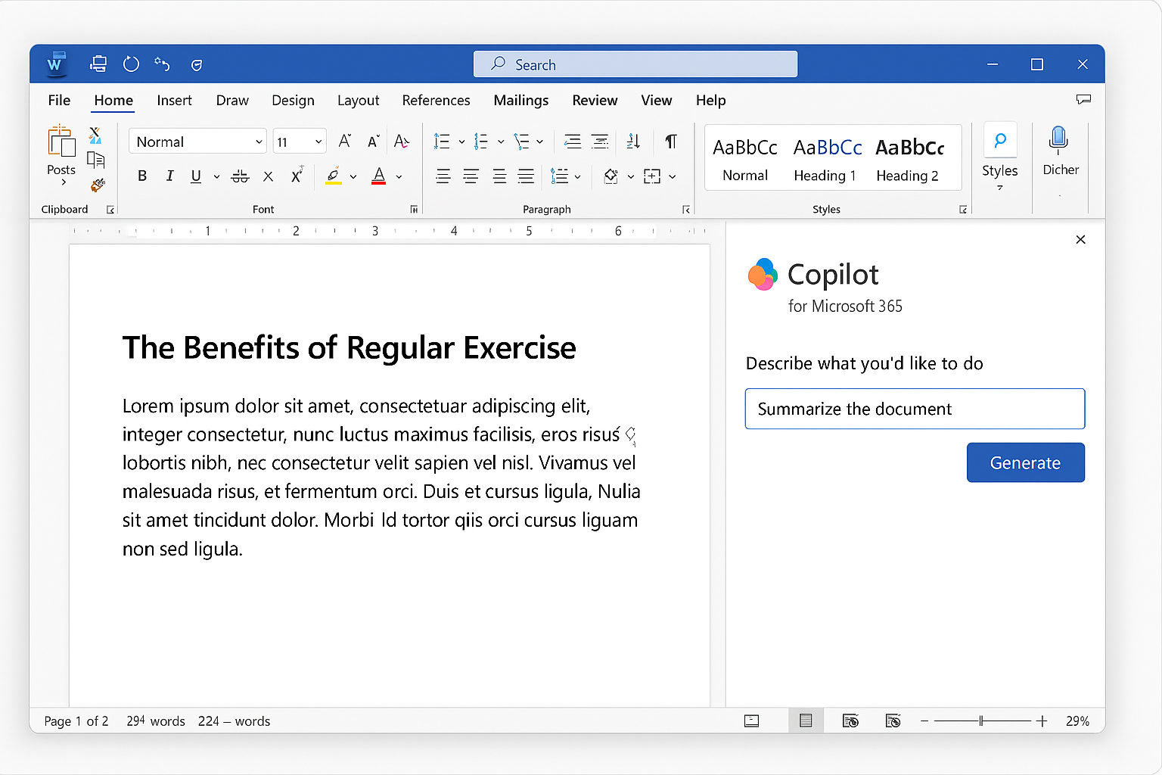Open the font size dropdown
Image resolution: width=1162 pixels, height=775 pixels.
click(318, 142)
